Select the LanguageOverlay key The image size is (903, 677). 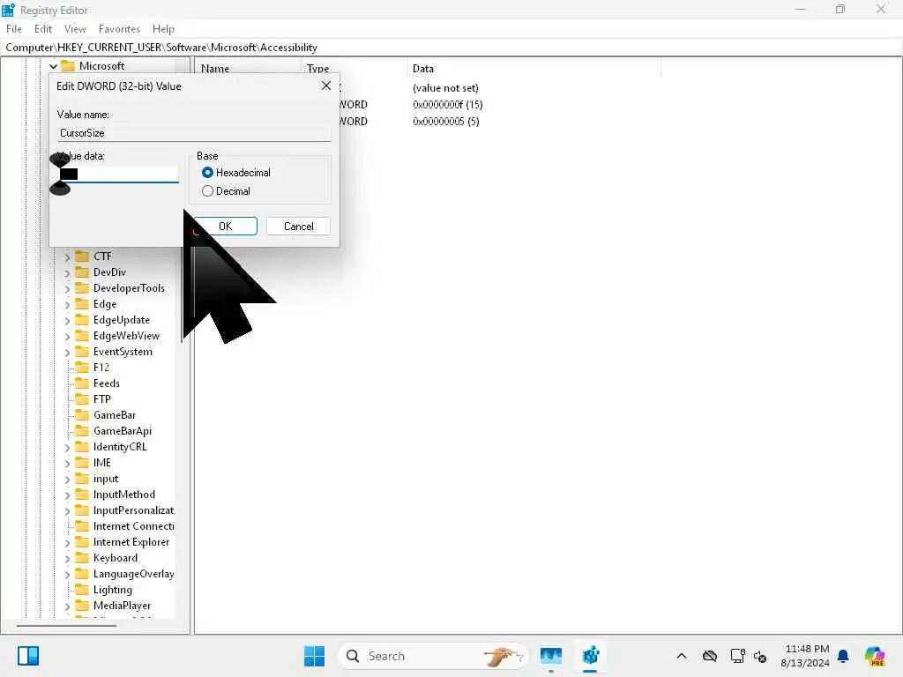(x=134, y=574)
